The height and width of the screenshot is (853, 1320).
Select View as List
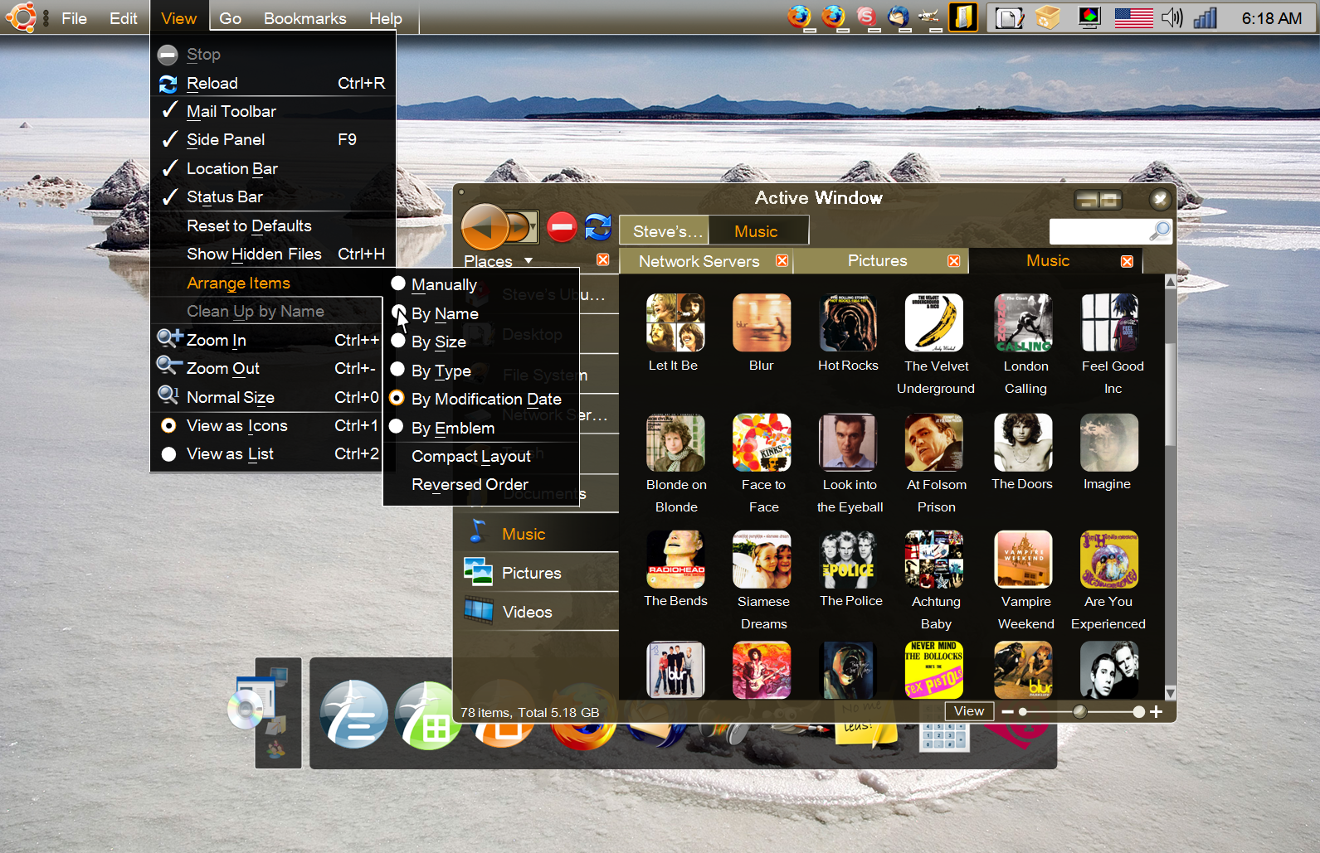pyautogui.click(x=266, y=453)
